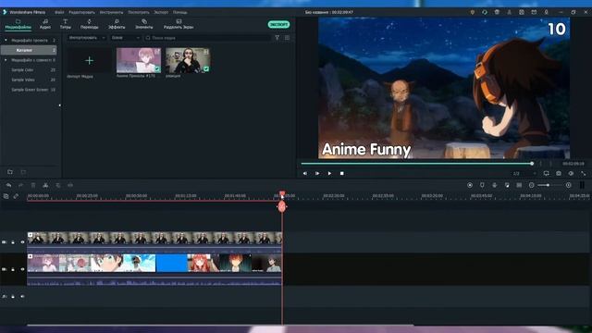Switch to the Аудио tab

click(x=45, y=24)
